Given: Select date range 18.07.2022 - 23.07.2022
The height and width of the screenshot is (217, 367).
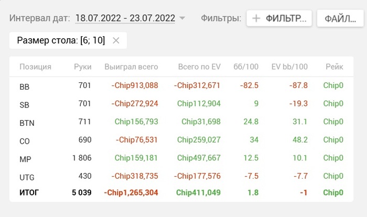Looking at the screenshot, I should [x=125, y=18].
